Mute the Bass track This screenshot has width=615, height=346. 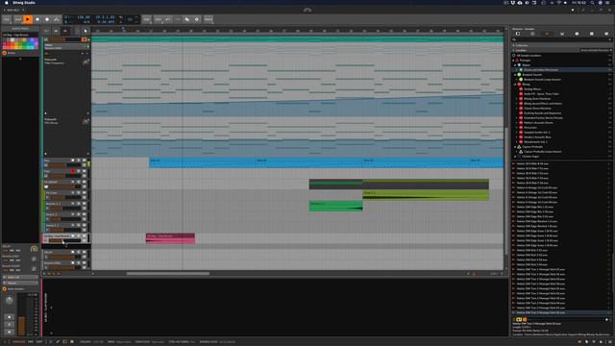tap(84, 161)
